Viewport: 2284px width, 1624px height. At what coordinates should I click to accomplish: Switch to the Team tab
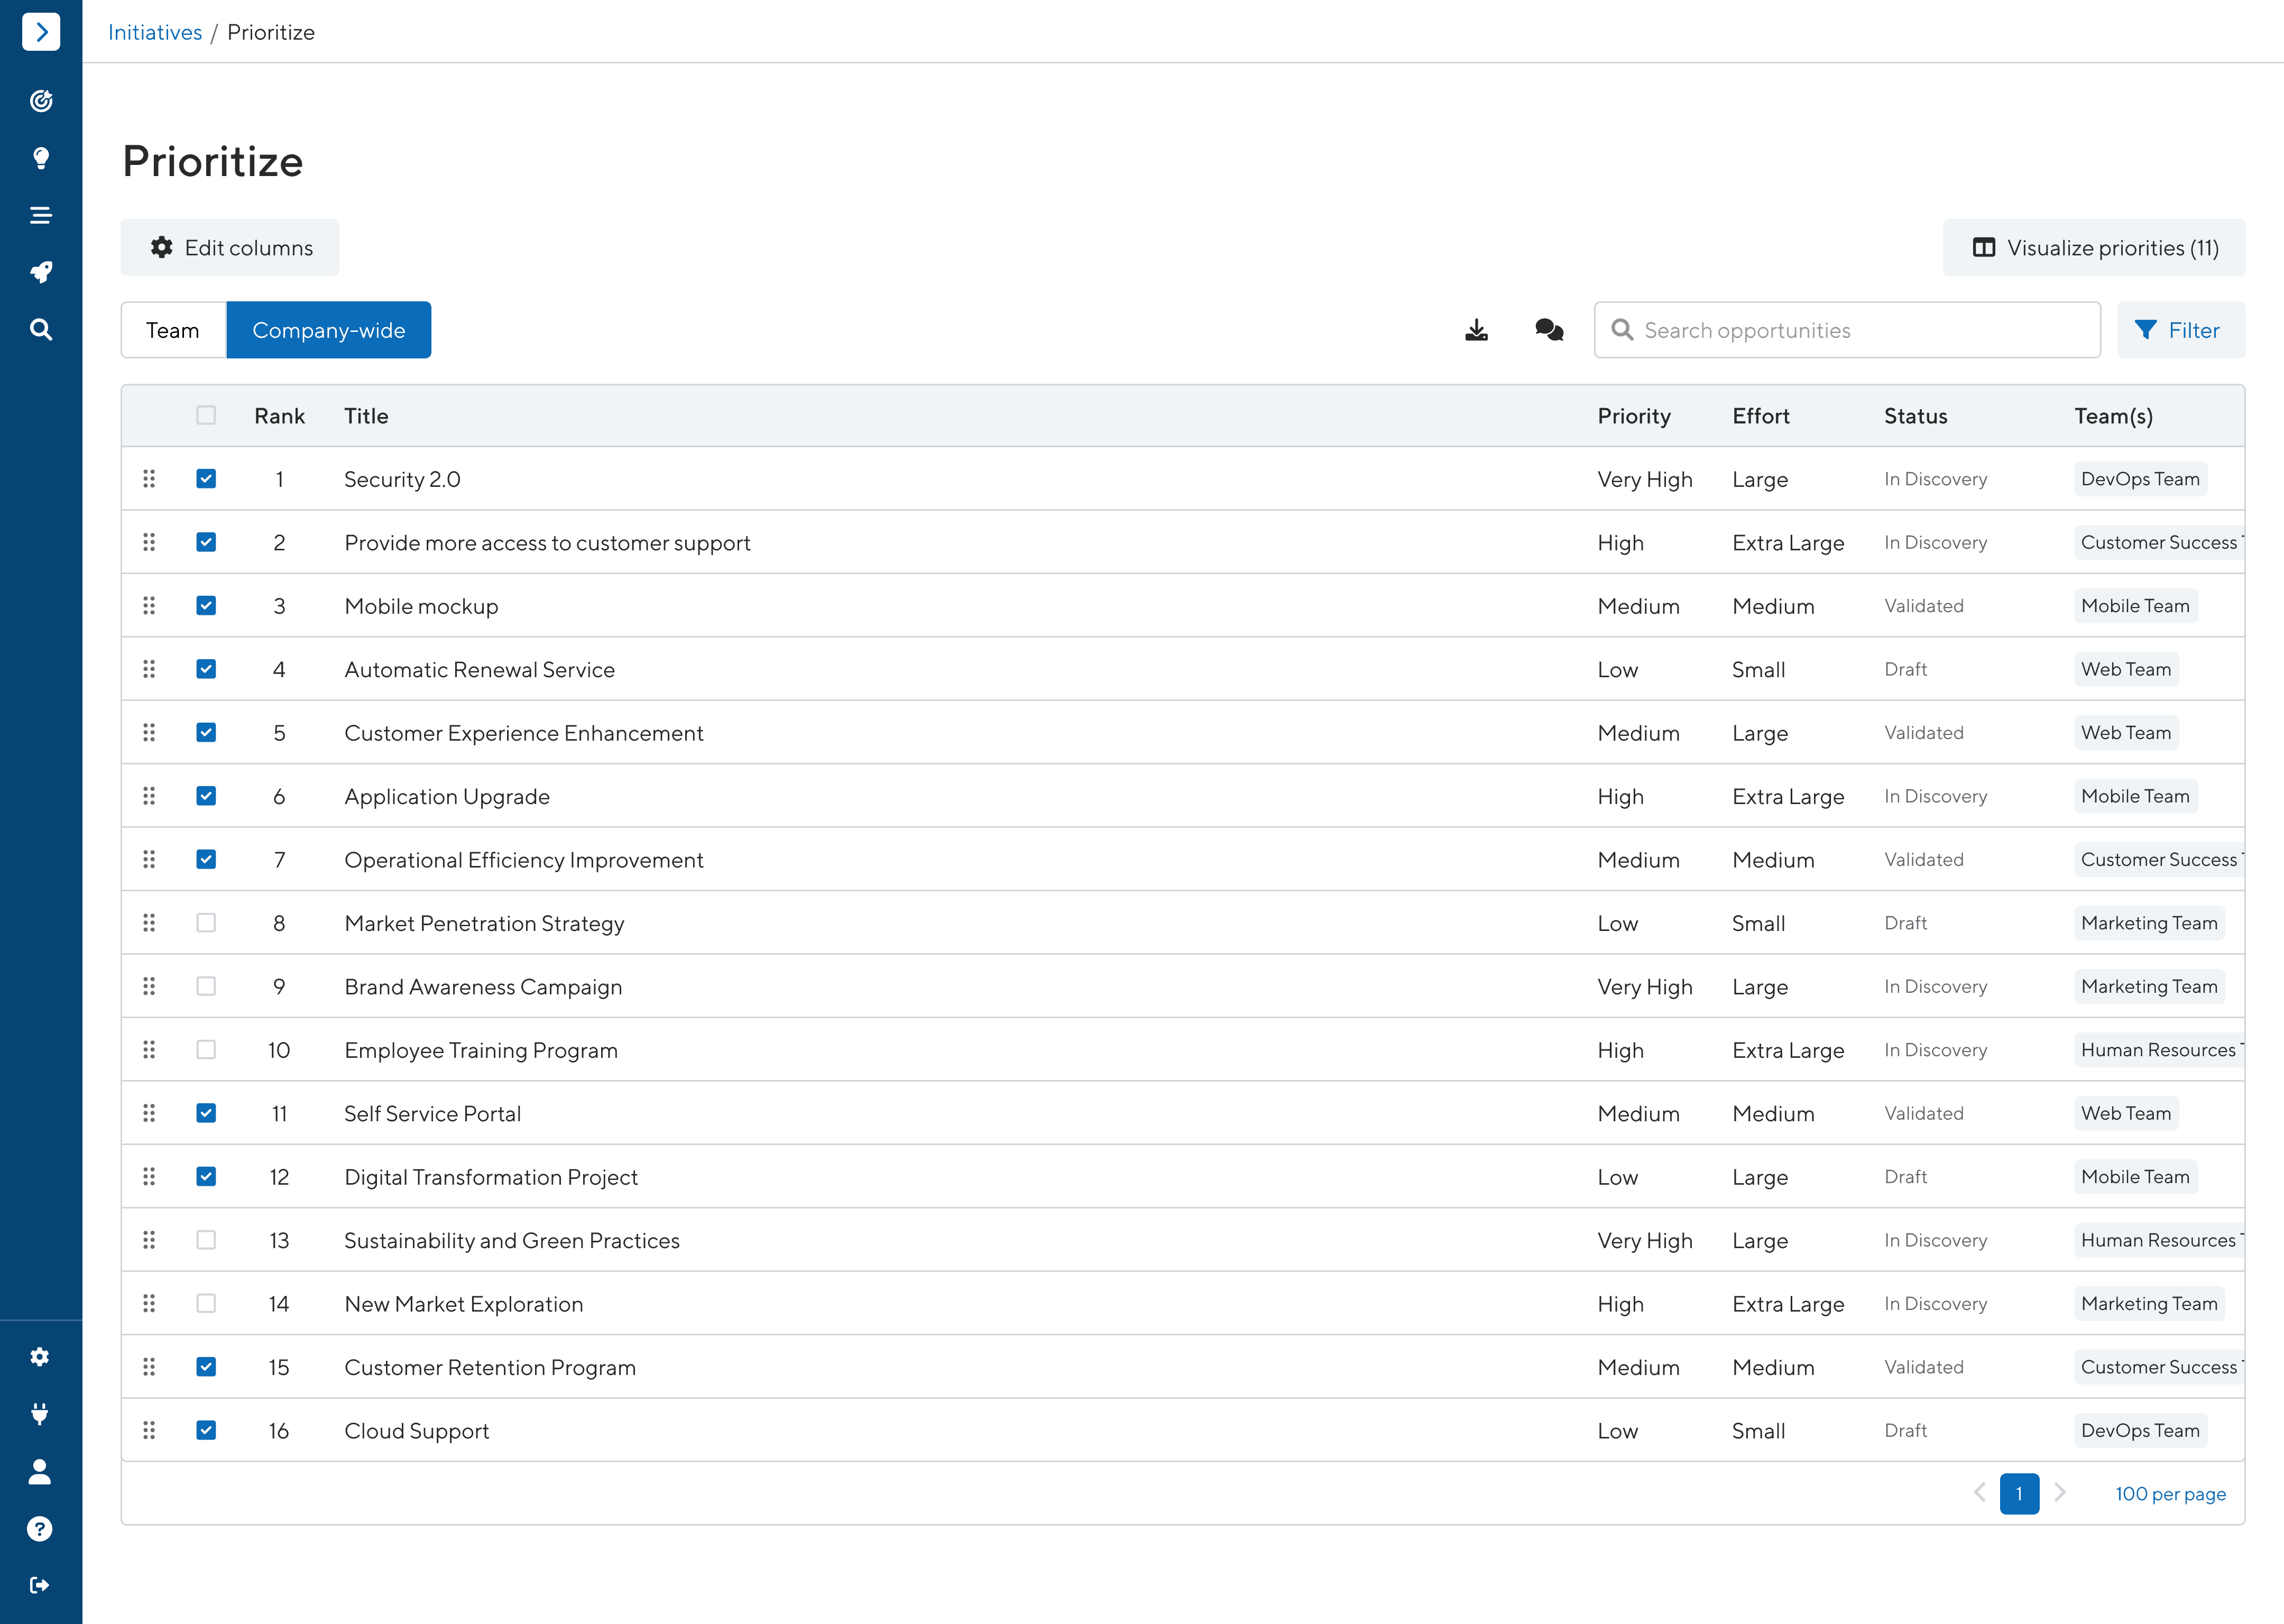tap(173, 330)
